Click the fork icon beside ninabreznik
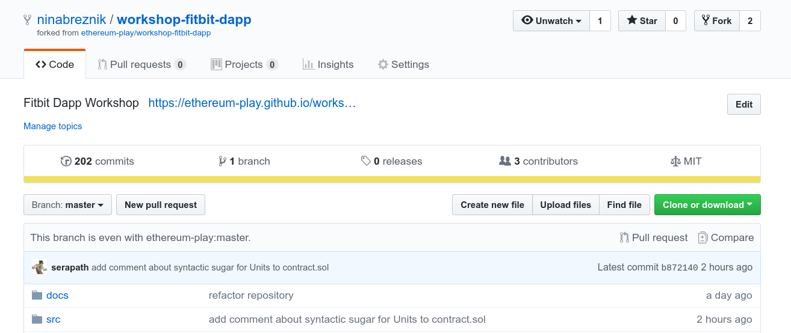The image size is (791, 333). (27, 20)
